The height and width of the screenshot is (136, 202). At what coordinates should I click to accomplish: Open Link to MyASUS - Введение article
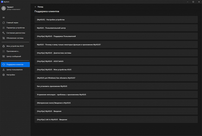[x=116, y=119]
